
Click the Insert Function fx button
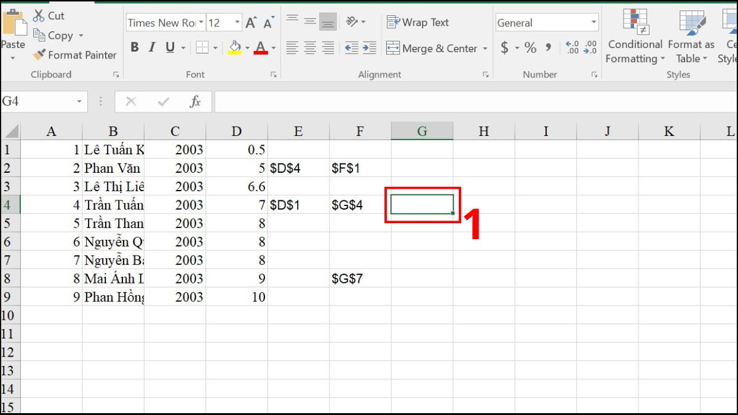[x=196, y=101]
